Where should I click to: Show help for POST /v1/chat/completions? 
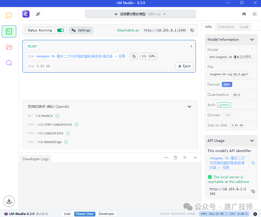click(x=77, y=125)
